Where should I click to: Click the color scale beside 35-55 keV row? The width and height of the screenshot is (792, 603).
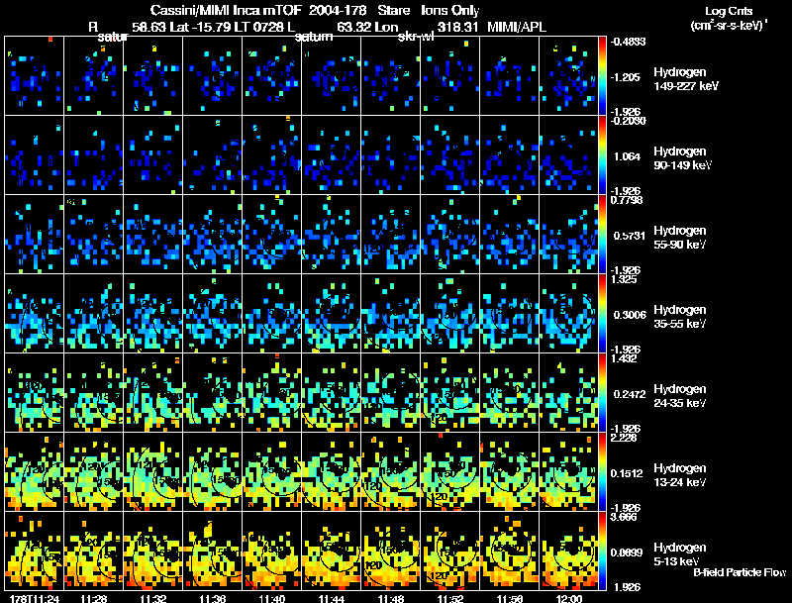604,313
